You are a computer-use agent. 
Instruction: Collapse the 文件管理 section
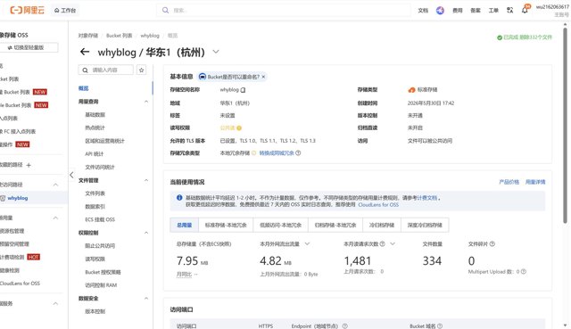[146, 180]
